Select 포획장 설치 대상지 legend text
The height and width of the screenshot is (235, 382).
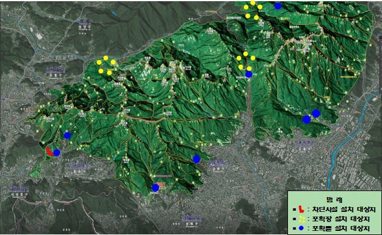[341, 219]
